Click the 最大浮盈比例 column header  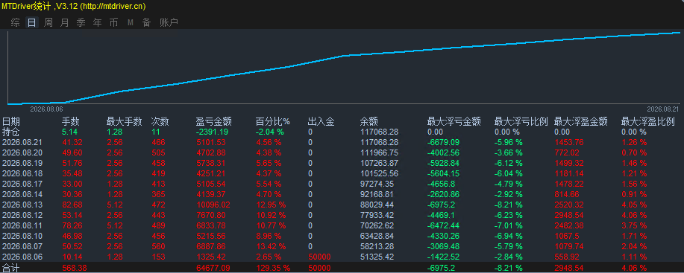tap(647, 121)
